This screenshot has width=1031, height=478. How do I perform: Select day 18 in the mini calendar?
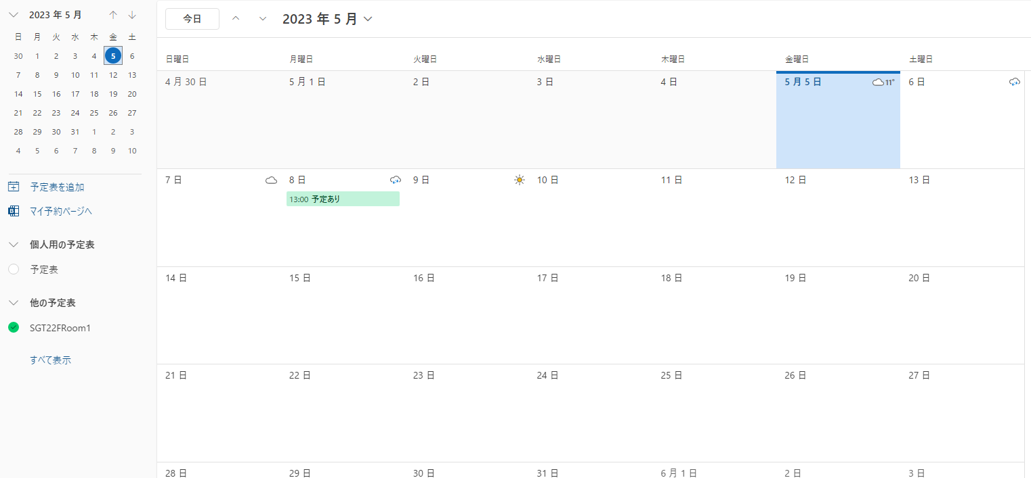click(94, 94)
